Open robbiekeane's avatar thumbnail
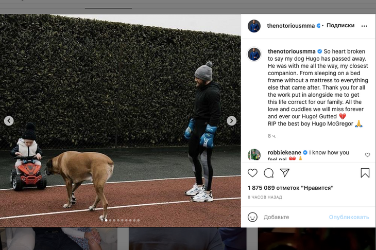Viewport: 376px width, 250px height. coord(254,155)
